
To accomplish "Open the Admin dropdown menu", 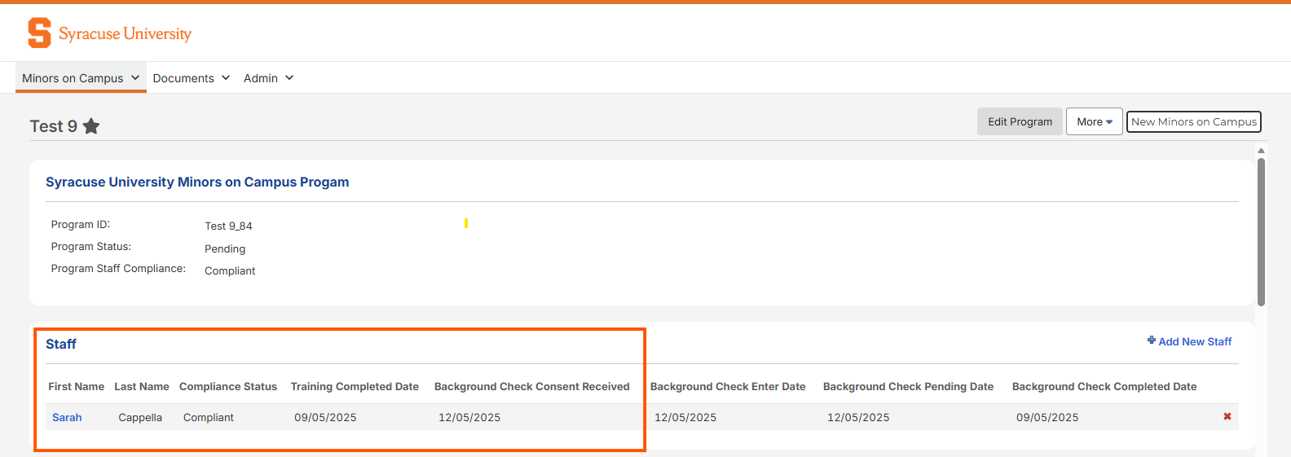I will pos(268,78).
